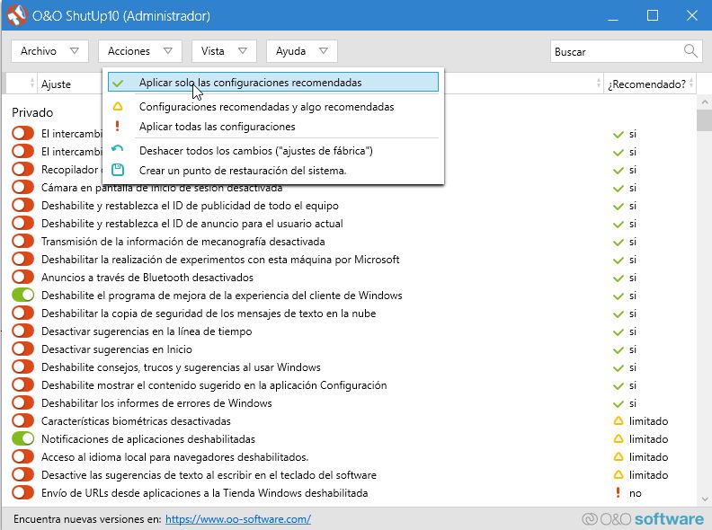Toggle Transmisión de información de mecanografía switch
Screen dimensions: 712x530
(x=22, y=241)
